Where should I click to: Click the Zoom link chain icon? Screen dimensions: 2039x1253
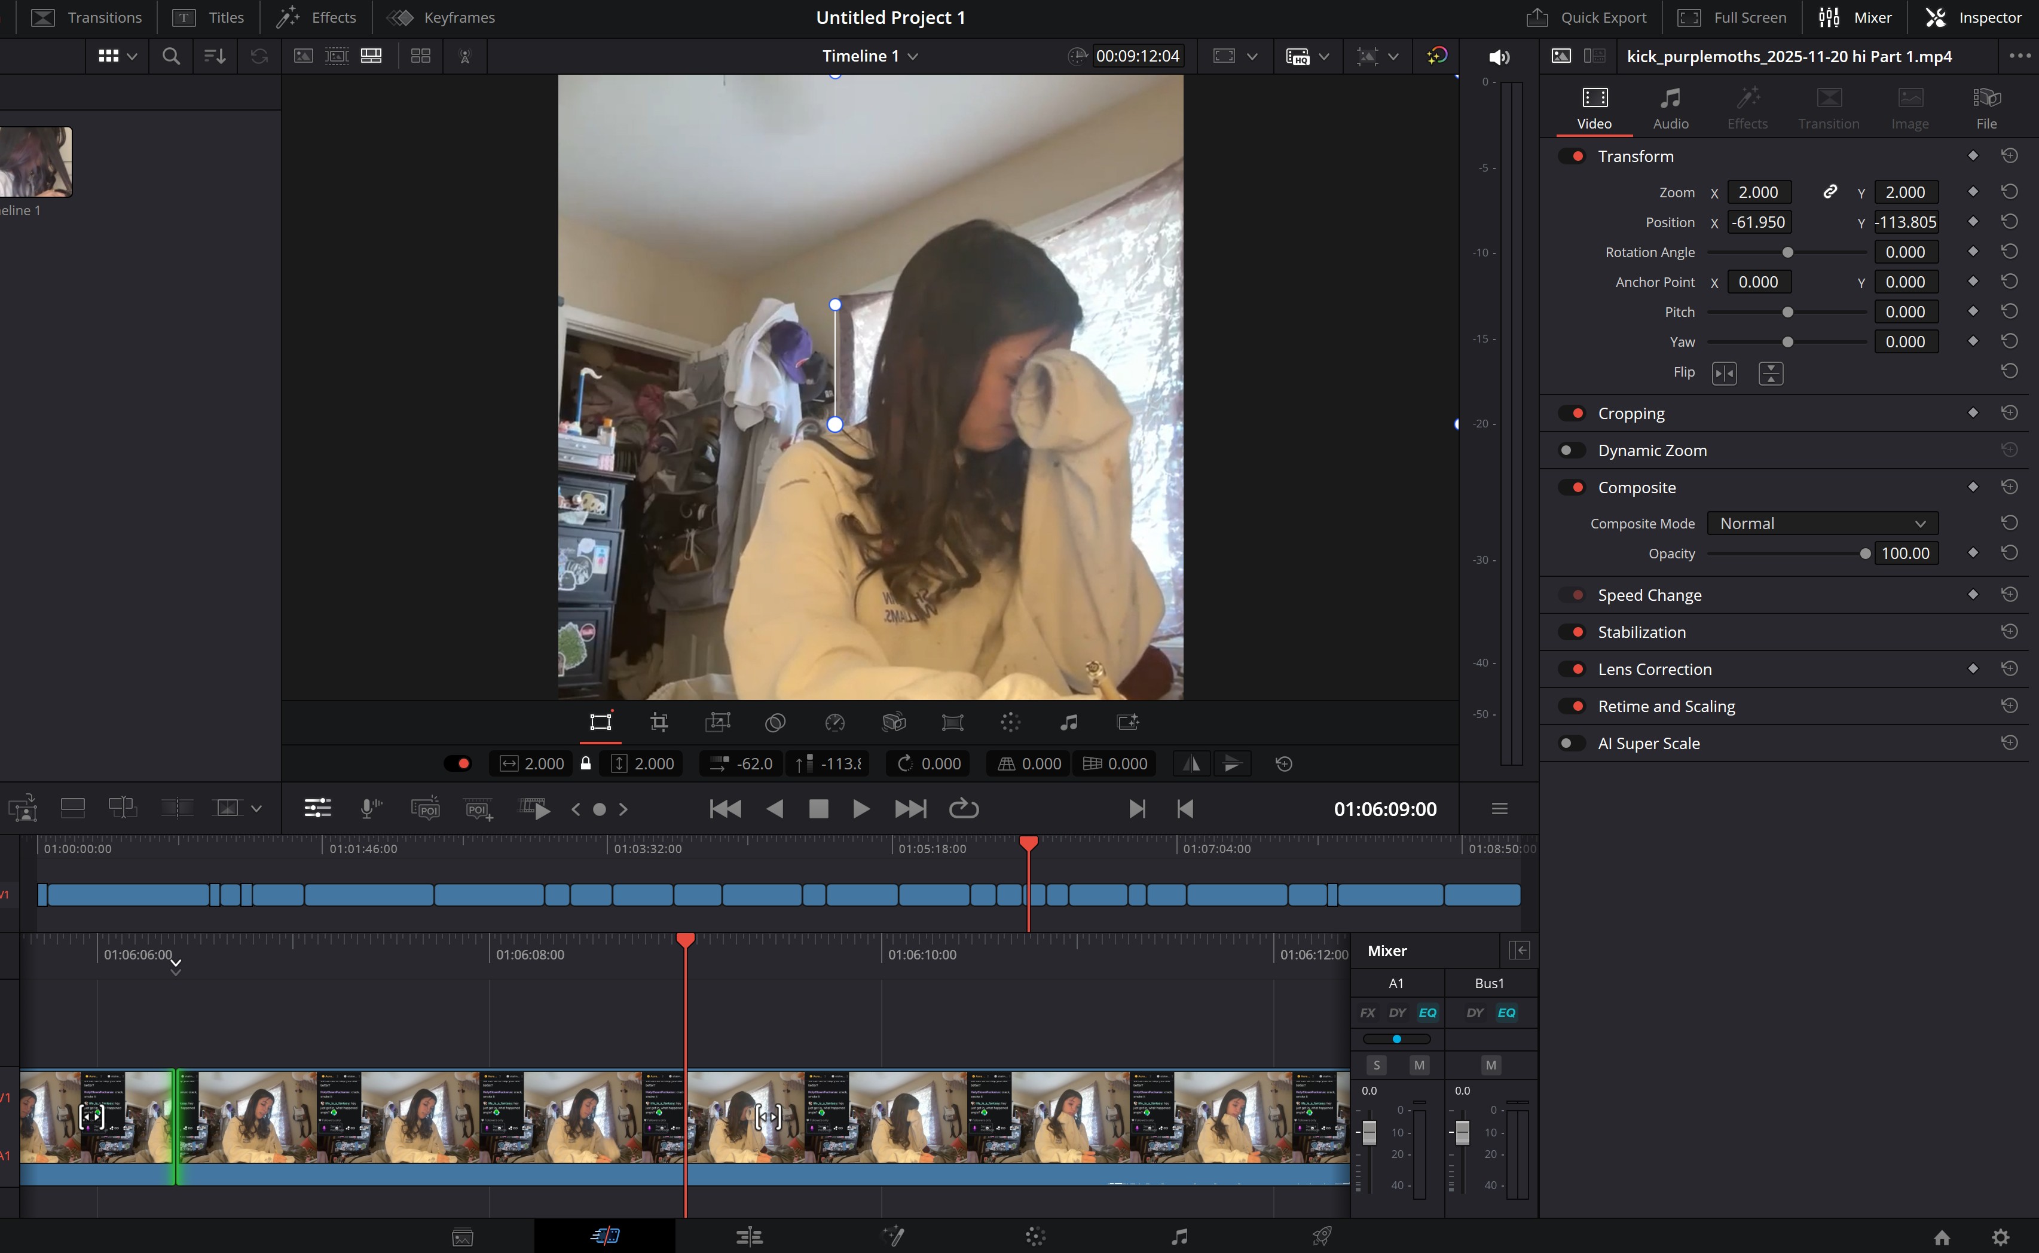tap(1830, 191)
